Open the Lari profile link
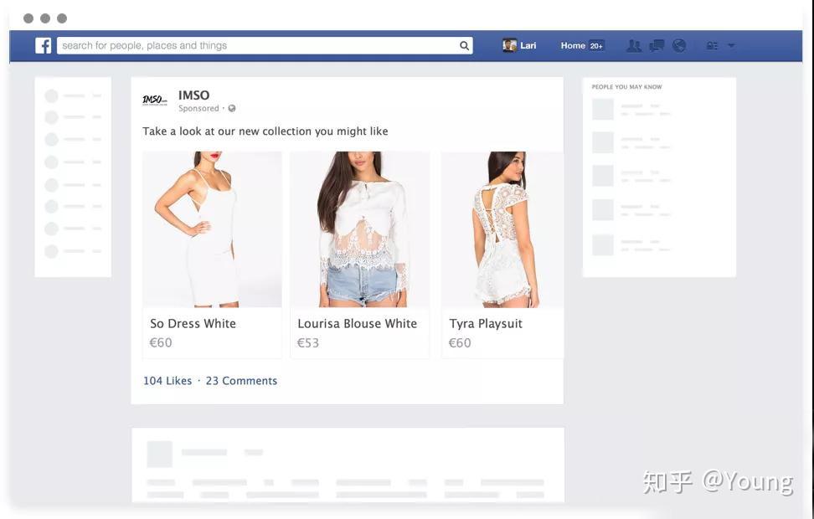The image size is (814, 519). coord(528,46)
